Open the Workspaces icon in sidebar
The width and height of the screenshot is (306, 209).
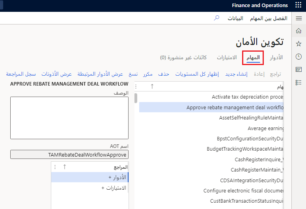pyautogui.click(x=299, y=69)
